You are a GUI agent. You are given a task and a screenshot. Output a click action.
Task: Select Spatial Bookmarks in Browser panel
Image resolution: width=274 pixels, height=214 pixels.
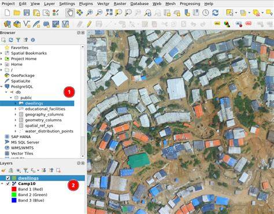click(29, 53)
